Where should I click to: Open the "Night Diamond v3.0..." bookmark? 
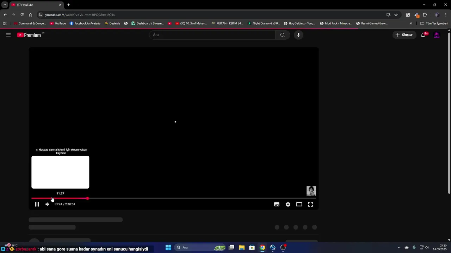pos(264,24)
